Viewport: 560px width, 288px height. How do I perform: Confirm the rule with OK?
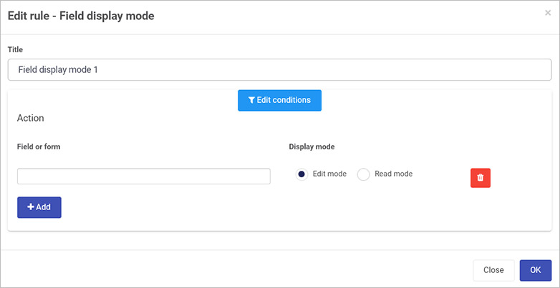[x=536, y=270]
